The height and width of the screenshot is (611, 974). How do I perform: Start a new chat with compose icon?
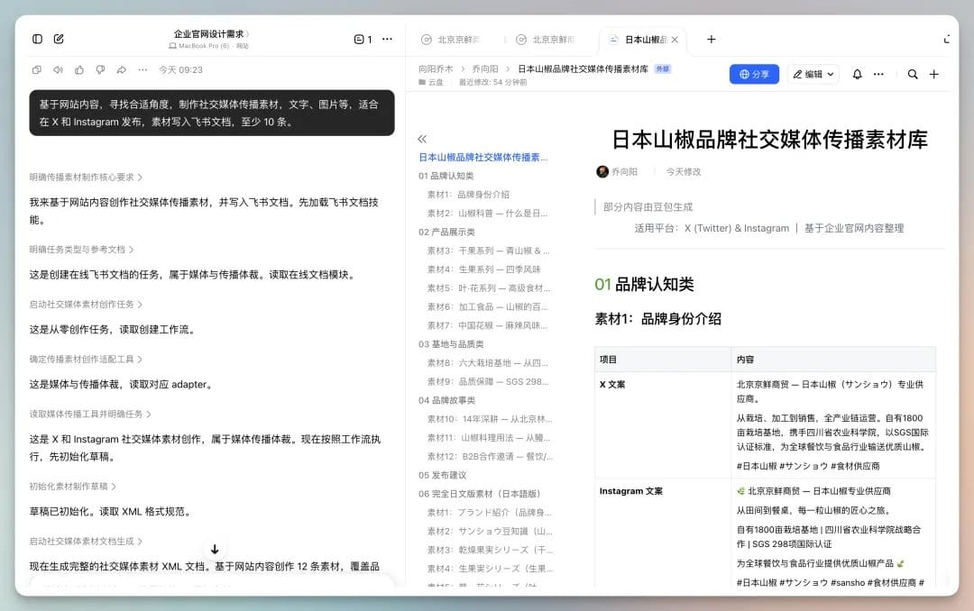coord(59,39)
